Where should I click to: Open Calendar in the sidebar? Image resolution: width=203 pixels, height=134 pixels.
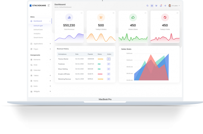click(37, 70)
